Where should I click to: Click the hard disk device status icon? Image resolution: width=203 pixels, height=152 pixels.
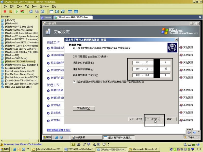pos(189,145)
